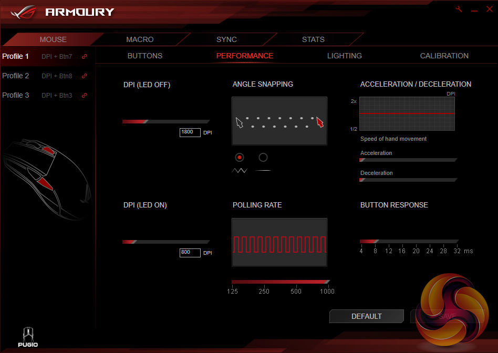Open the MACRO tab
Image resolution: width=498 pixels, height=353 pixels.
click(x=140, y=39)
